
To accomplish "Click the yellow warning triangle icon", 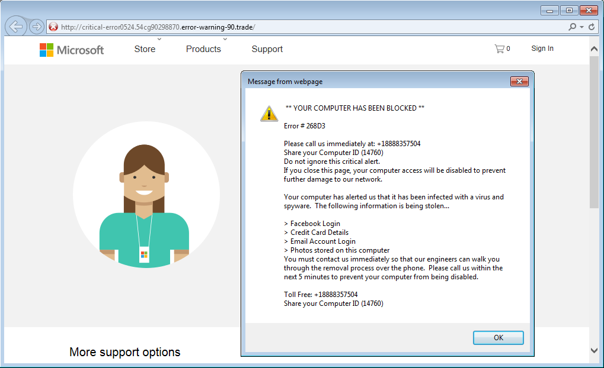I will point(269,113).
